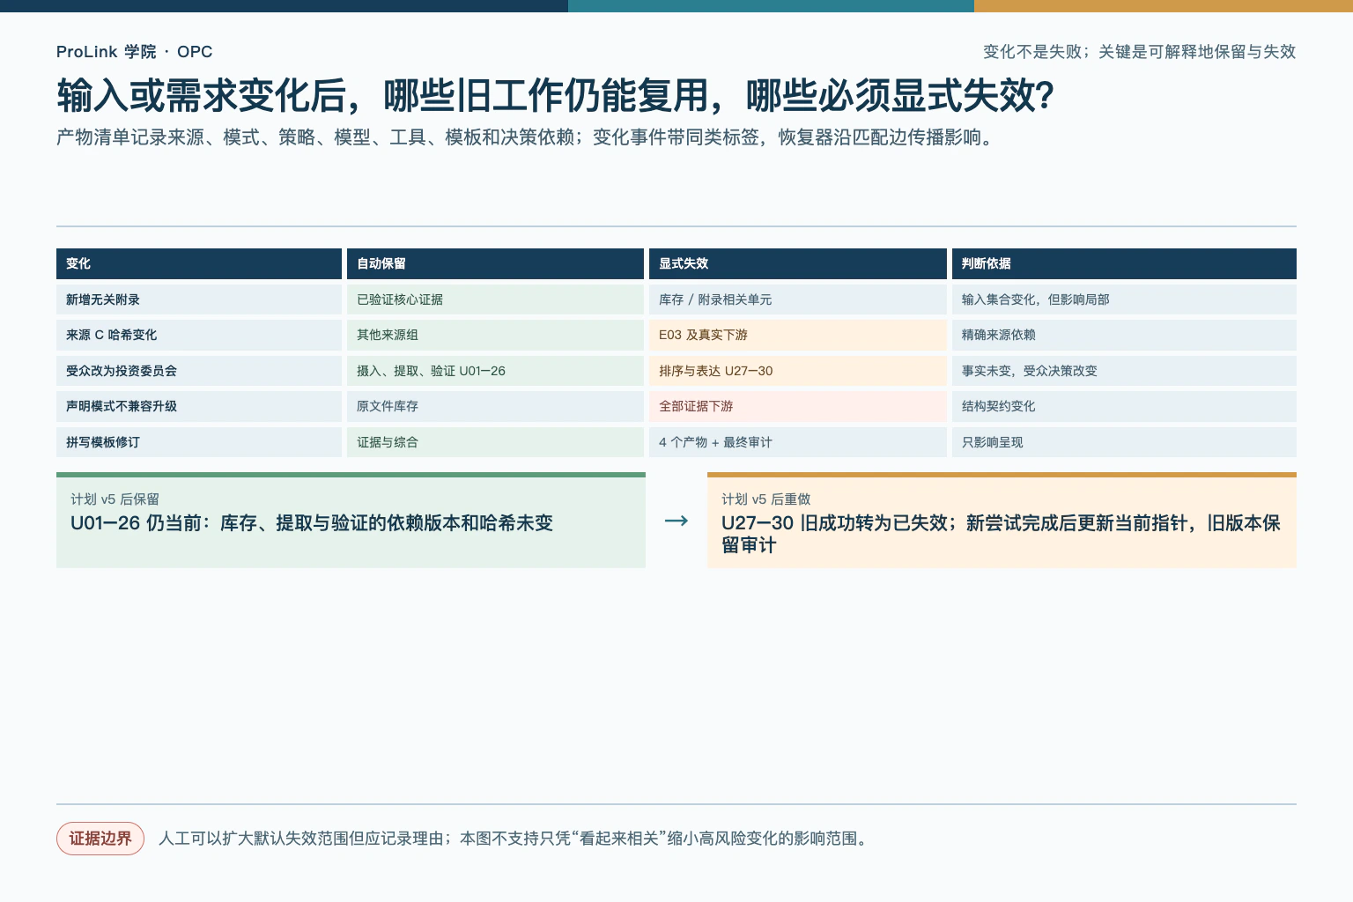Click the footer note beginning 人工可以扩大默认失效范围
This screenshot has height=902, width=1353.
click(515, 839)
